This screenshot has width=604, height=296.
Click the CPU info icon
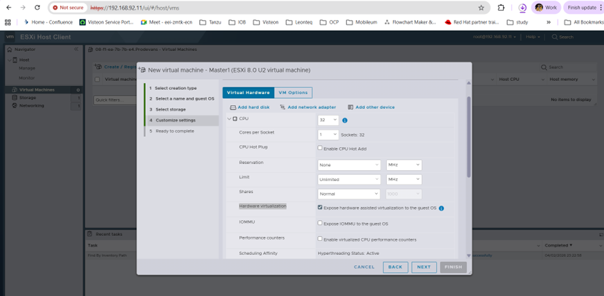[x=345, y=120]
